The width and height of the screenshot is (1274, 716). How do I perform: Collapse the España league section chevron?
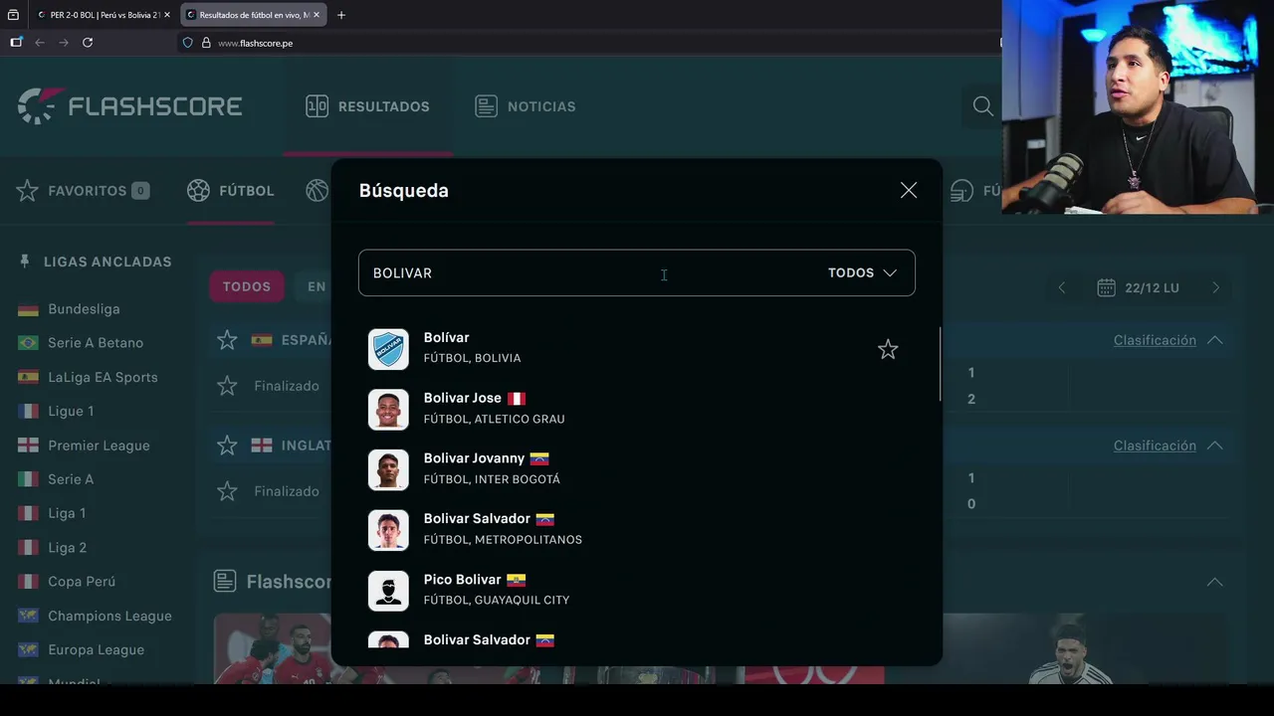(1215, 340)
